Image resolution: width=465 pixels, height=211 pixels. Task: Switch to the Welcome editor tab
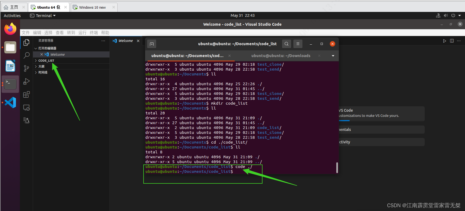point(126,41)
